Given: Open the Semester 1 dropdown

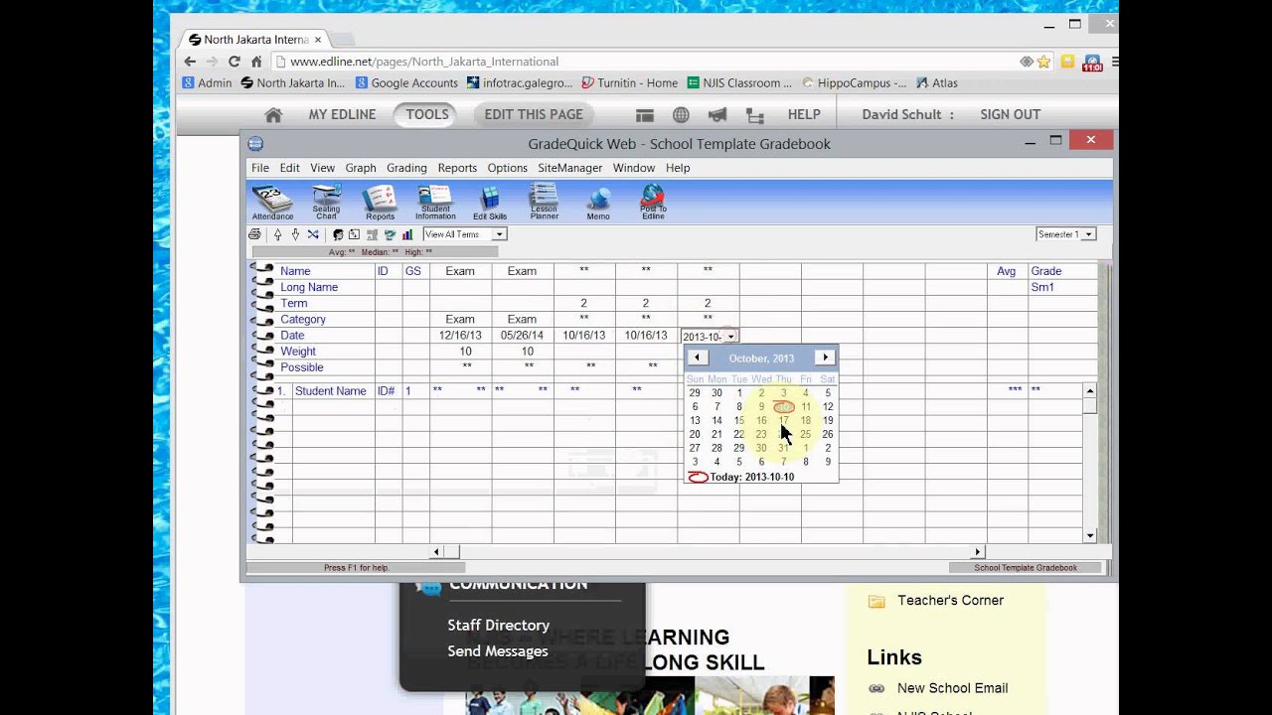Looking at the screenshot, I should 1088,234.
